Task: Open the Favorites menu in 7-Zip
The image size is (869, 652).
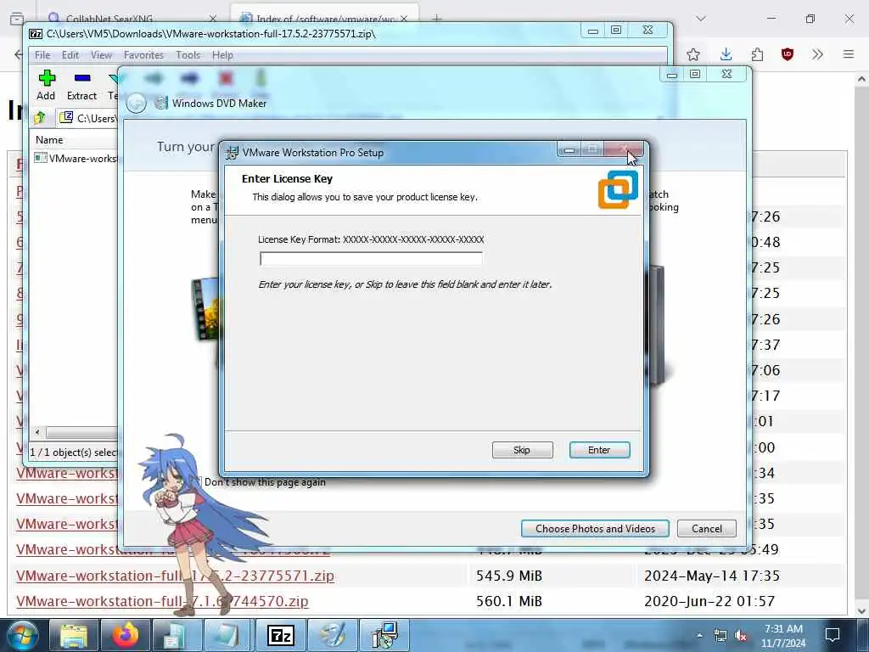Action: point(143,55)
